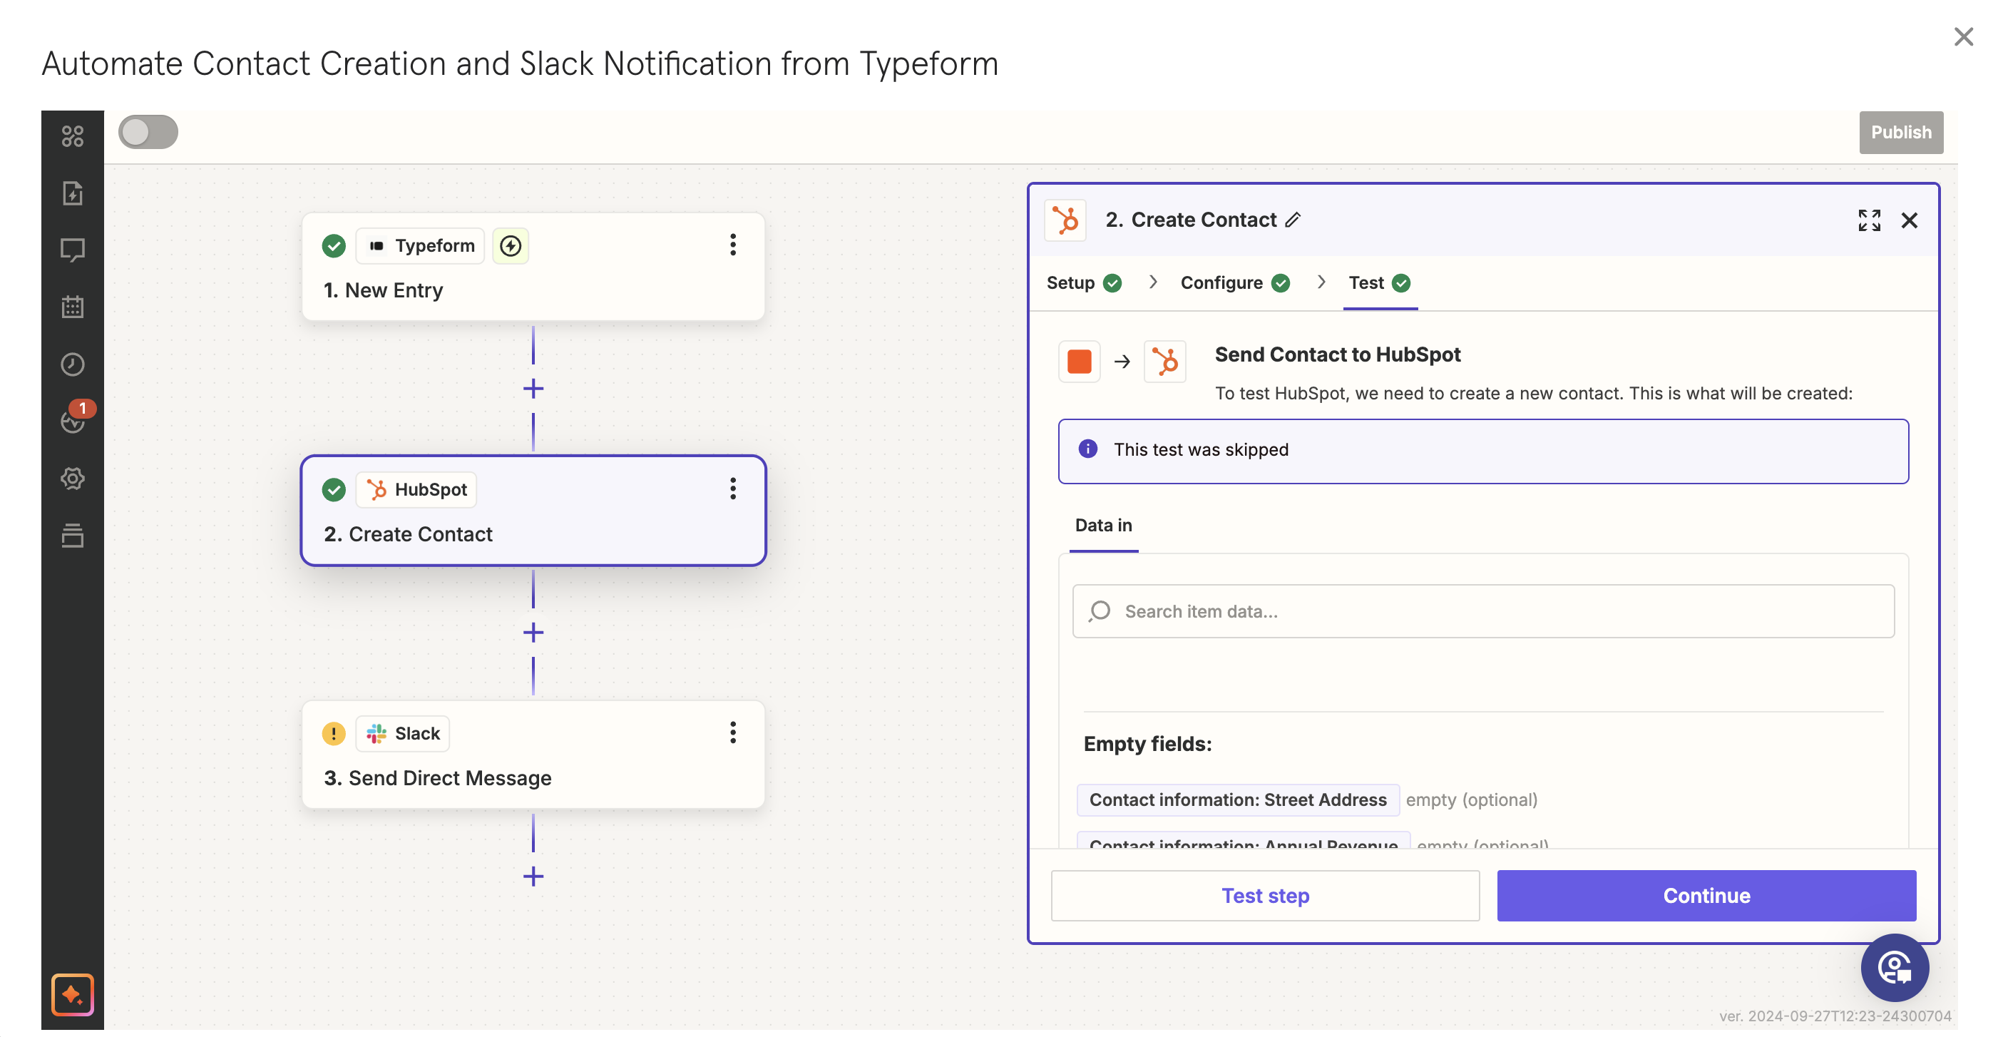Open the comments icon in sidebar
The height and width of the screenshot is (1037, 1998).
coord(72,250)
